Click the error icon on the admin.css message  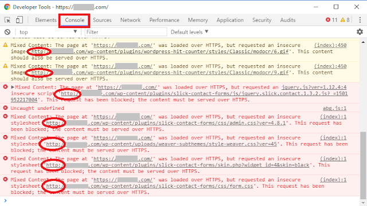(x=5, y=116)
